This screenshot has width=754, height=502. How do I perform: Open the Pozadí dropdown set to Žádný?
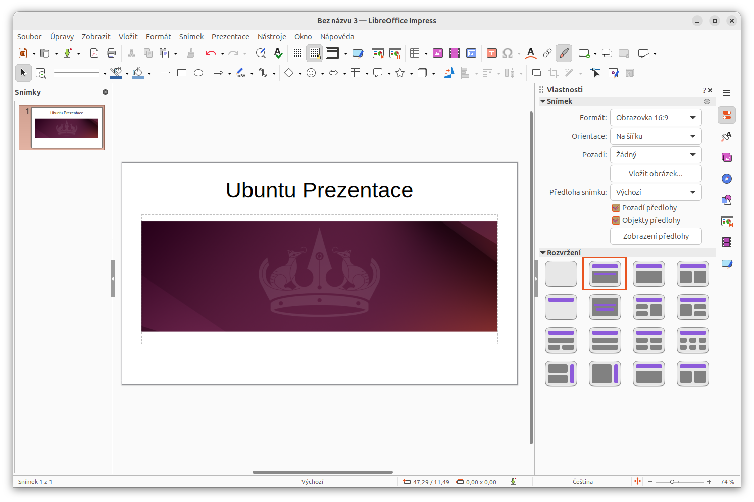[x=656, y=154]
